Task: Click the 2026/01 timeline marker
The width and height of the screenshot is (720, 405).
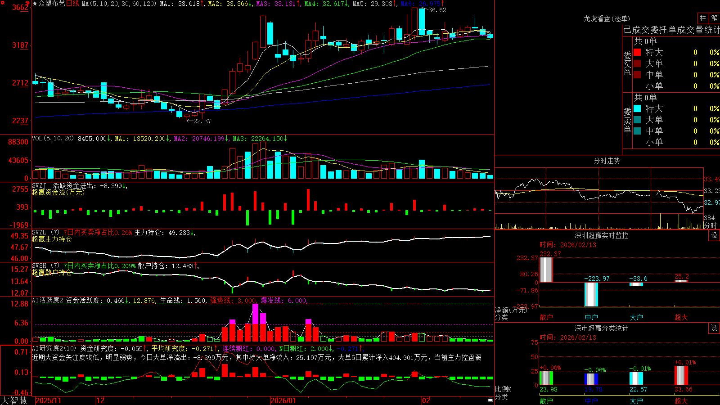Action: (283, 400)
